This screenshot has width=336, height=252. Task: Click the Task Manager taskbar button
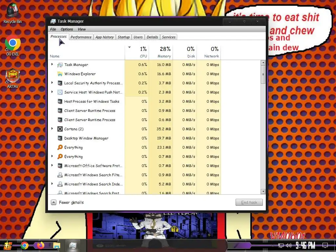73,245
